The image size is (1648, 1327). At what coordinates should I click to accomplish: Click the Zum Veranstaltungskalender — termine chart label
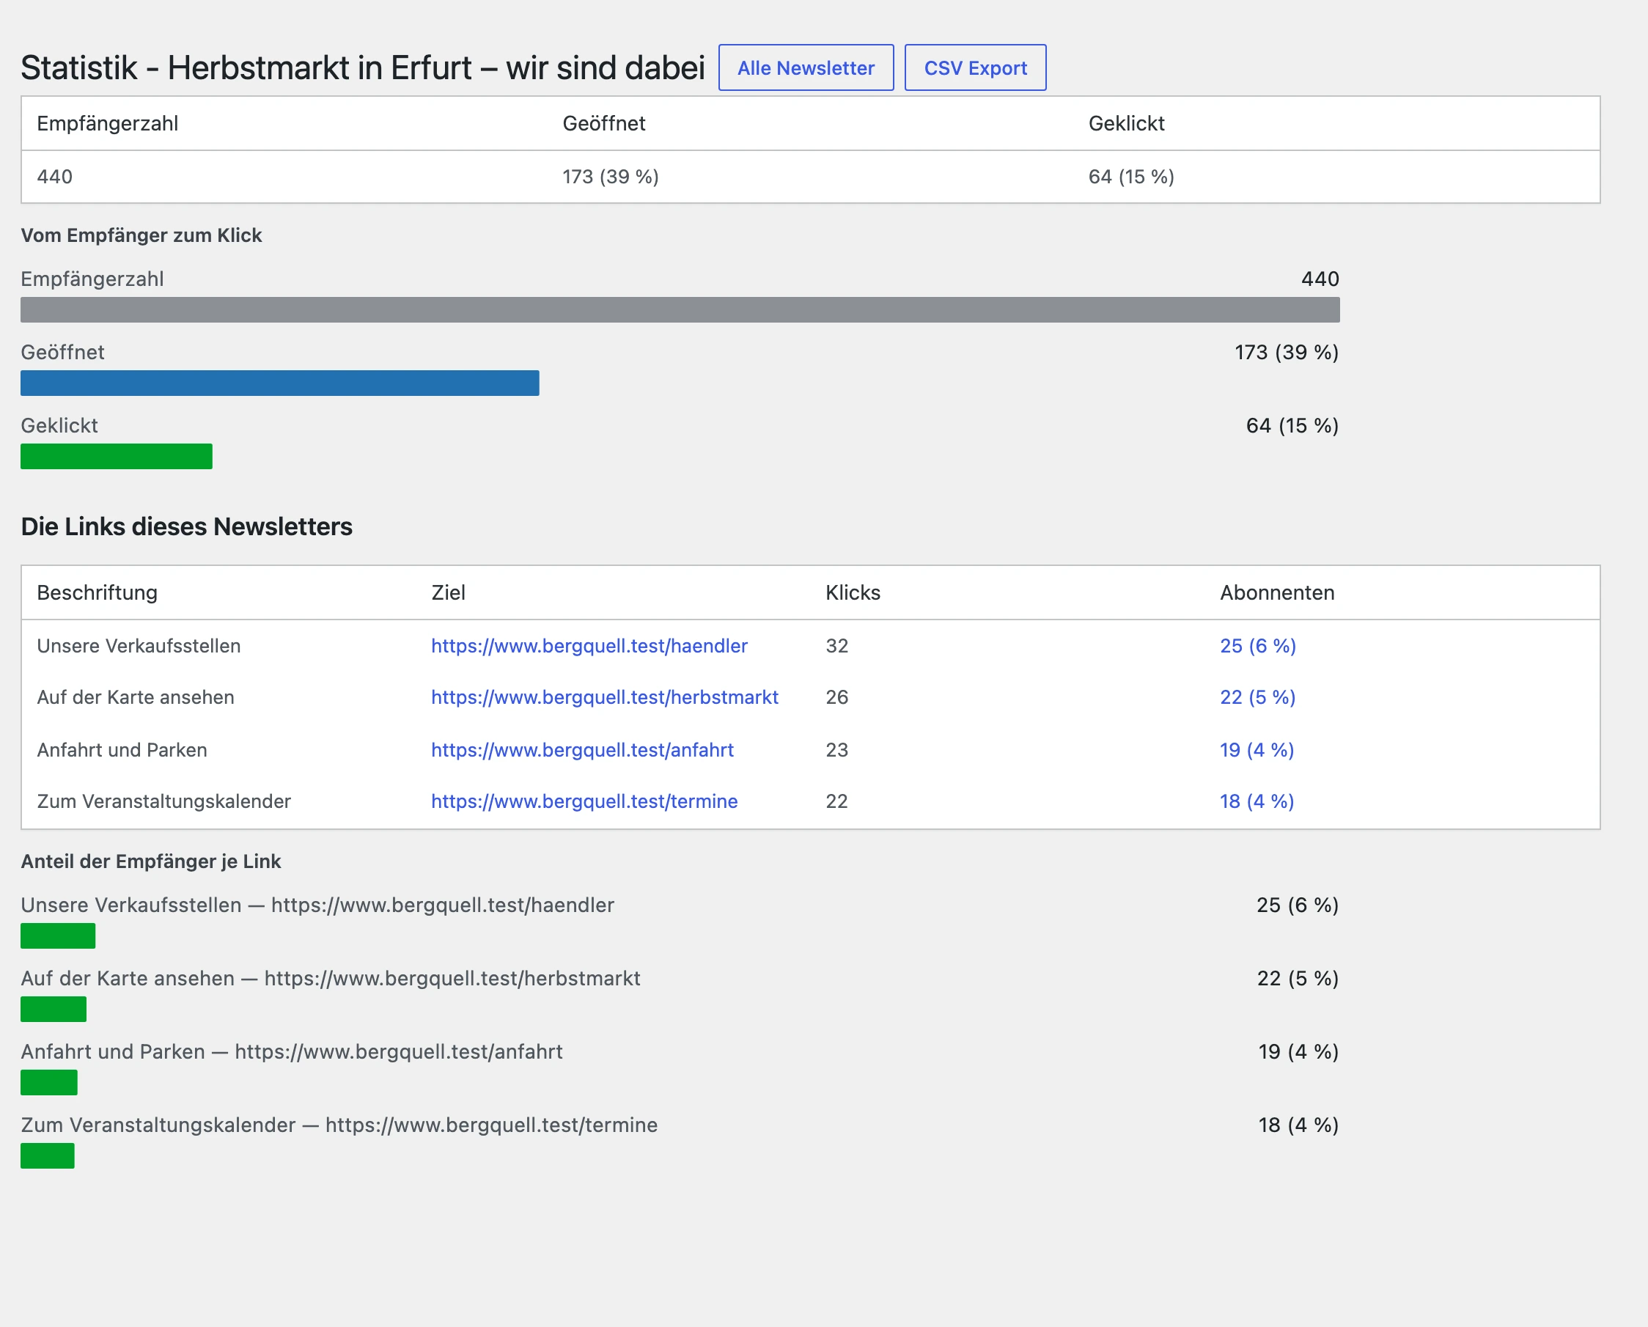tap(339, 1125)
